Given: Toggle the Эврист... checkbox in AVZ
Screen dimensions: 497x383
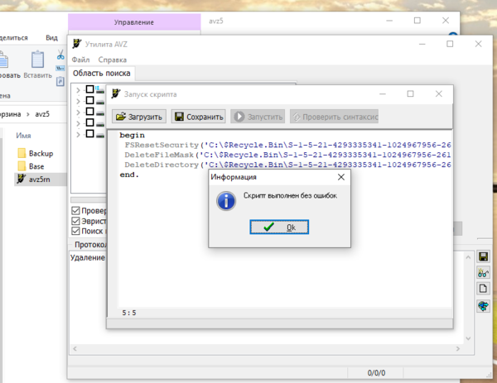Looking at the screenshot, I should [75, 221].
